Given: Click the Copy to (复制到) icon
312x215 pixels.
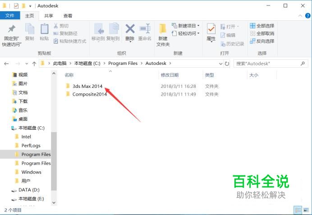Looking at the screenshot, I should coord(114,29).
